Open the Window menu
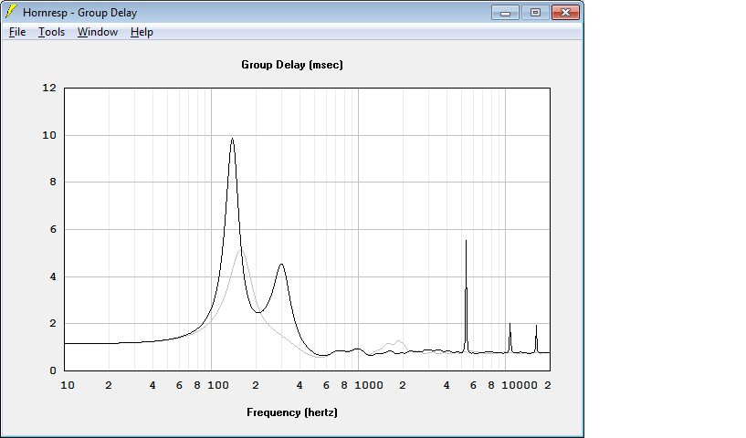Screen dimensions: 746x438 coord(98,32)
